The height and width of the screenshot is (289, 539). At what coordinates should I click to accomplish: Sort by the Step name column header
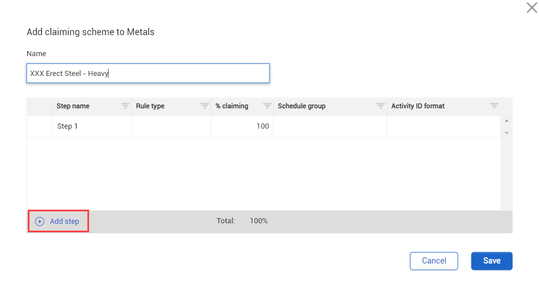pyautogui.click(x=73, y=106)
